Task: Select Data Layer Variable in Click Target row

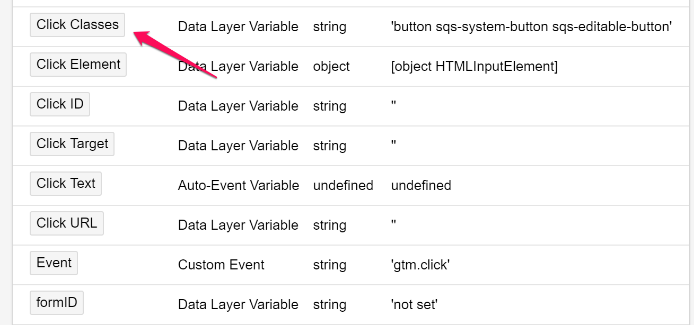Action: click(x=238, y=146)
